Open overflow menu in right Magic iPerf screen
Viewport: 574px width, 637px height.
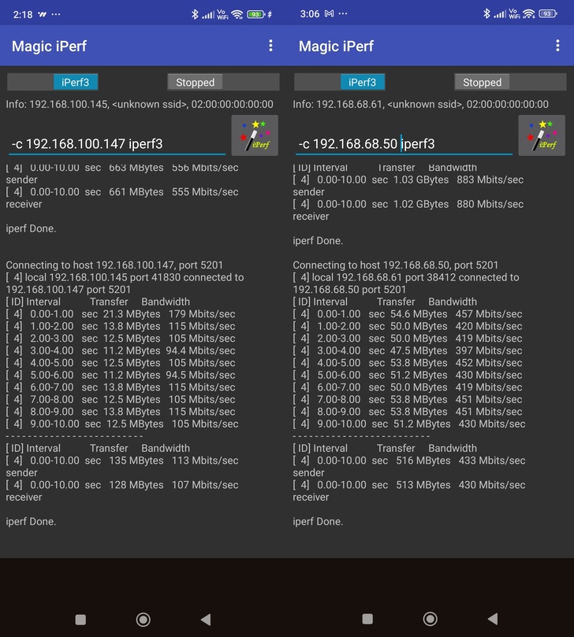[557, 46]
